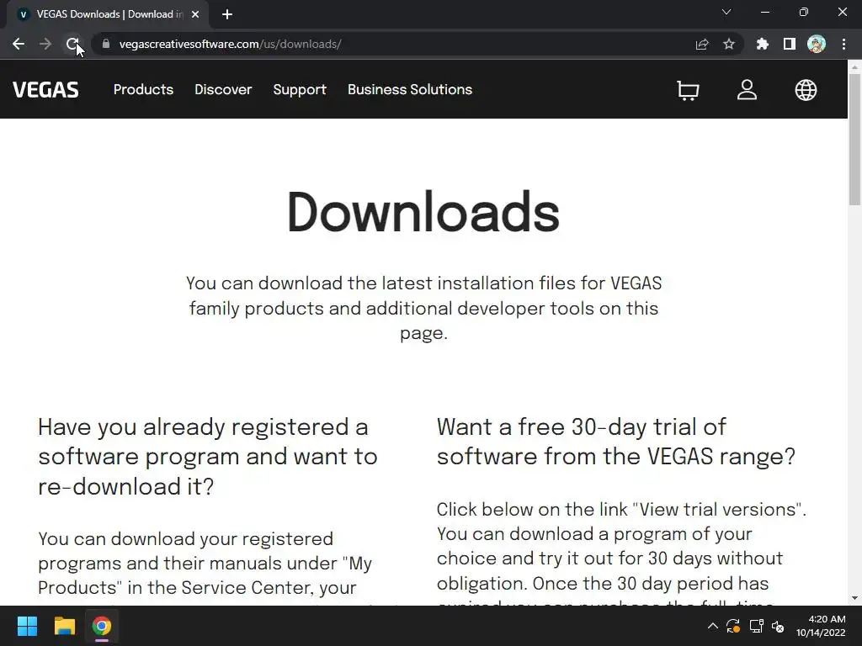Open the Chrome extensions puzzle icon
This screenshot has width=862, height=646.
[x=762, y=44]
